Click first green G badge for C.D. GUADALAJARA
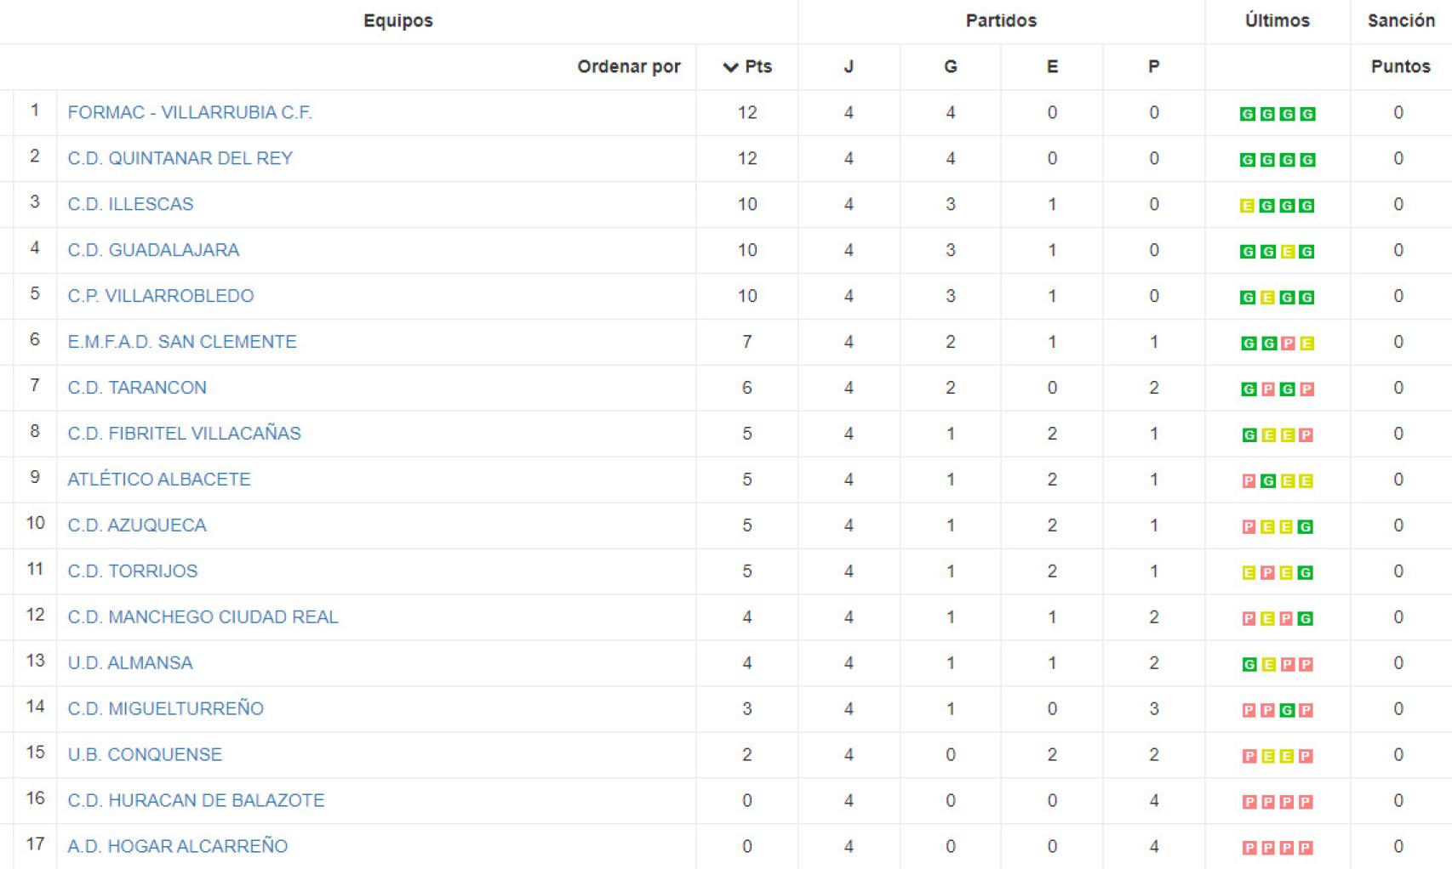The width and height of the screenshot is (1452, 869). tap(1247, 252)
